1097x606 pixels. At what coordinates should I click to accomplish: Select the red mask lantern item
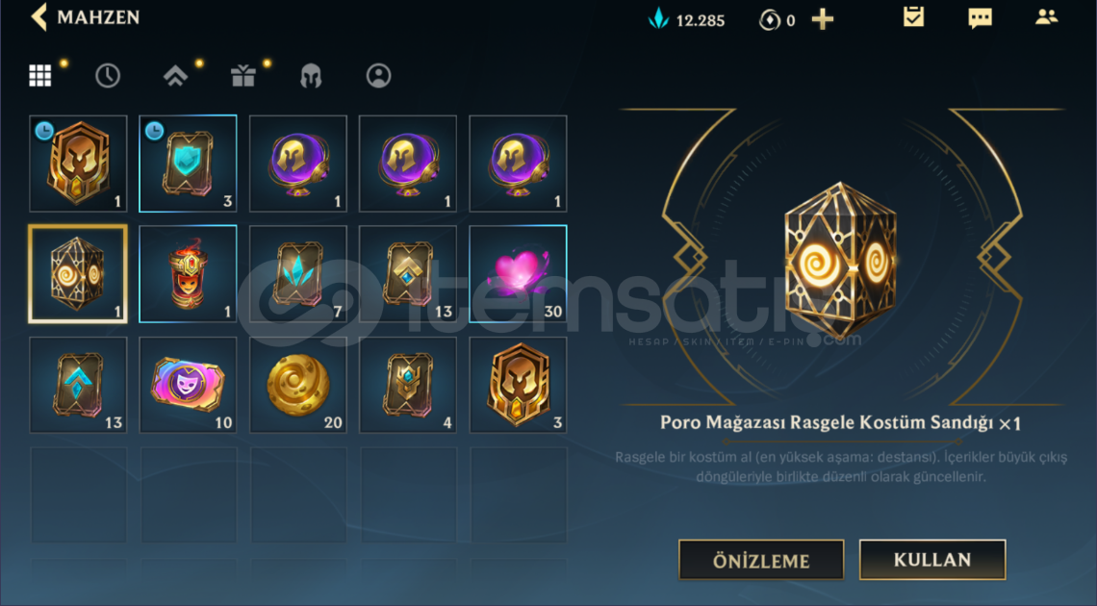click(x=188, y=274)
